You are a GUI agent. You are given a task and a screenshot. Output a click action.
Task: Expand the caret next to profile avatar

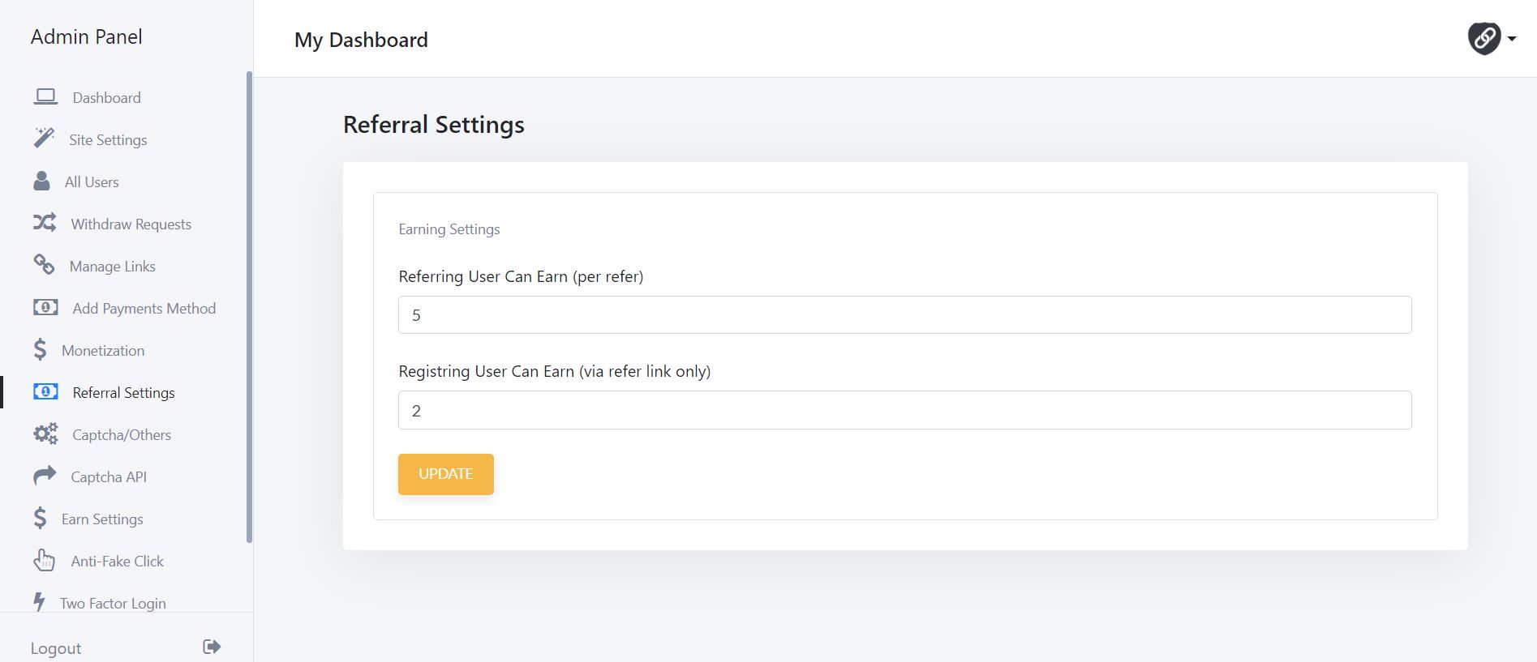click(1512, 39)
